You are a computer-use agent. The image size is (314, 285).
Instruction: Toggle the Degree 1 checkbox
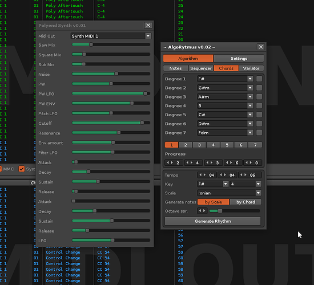click(x=259, y=79)
